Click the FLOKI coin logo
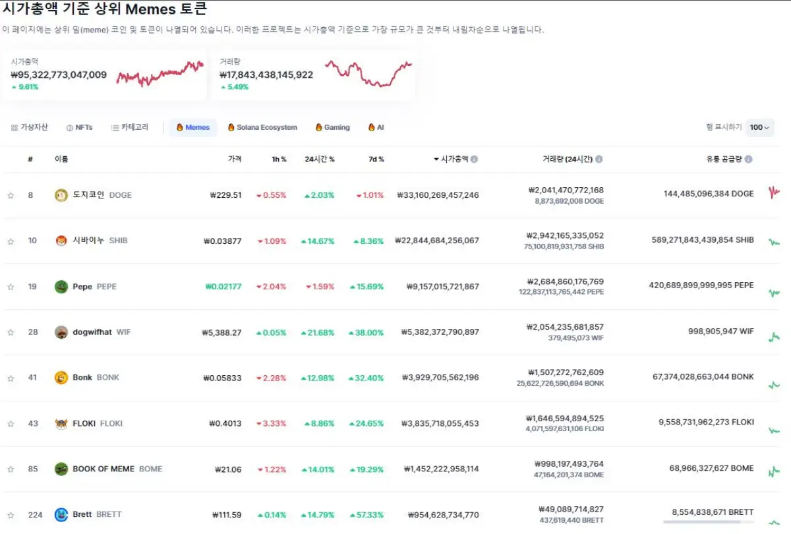The image size is (791, 534). [61, 423]
